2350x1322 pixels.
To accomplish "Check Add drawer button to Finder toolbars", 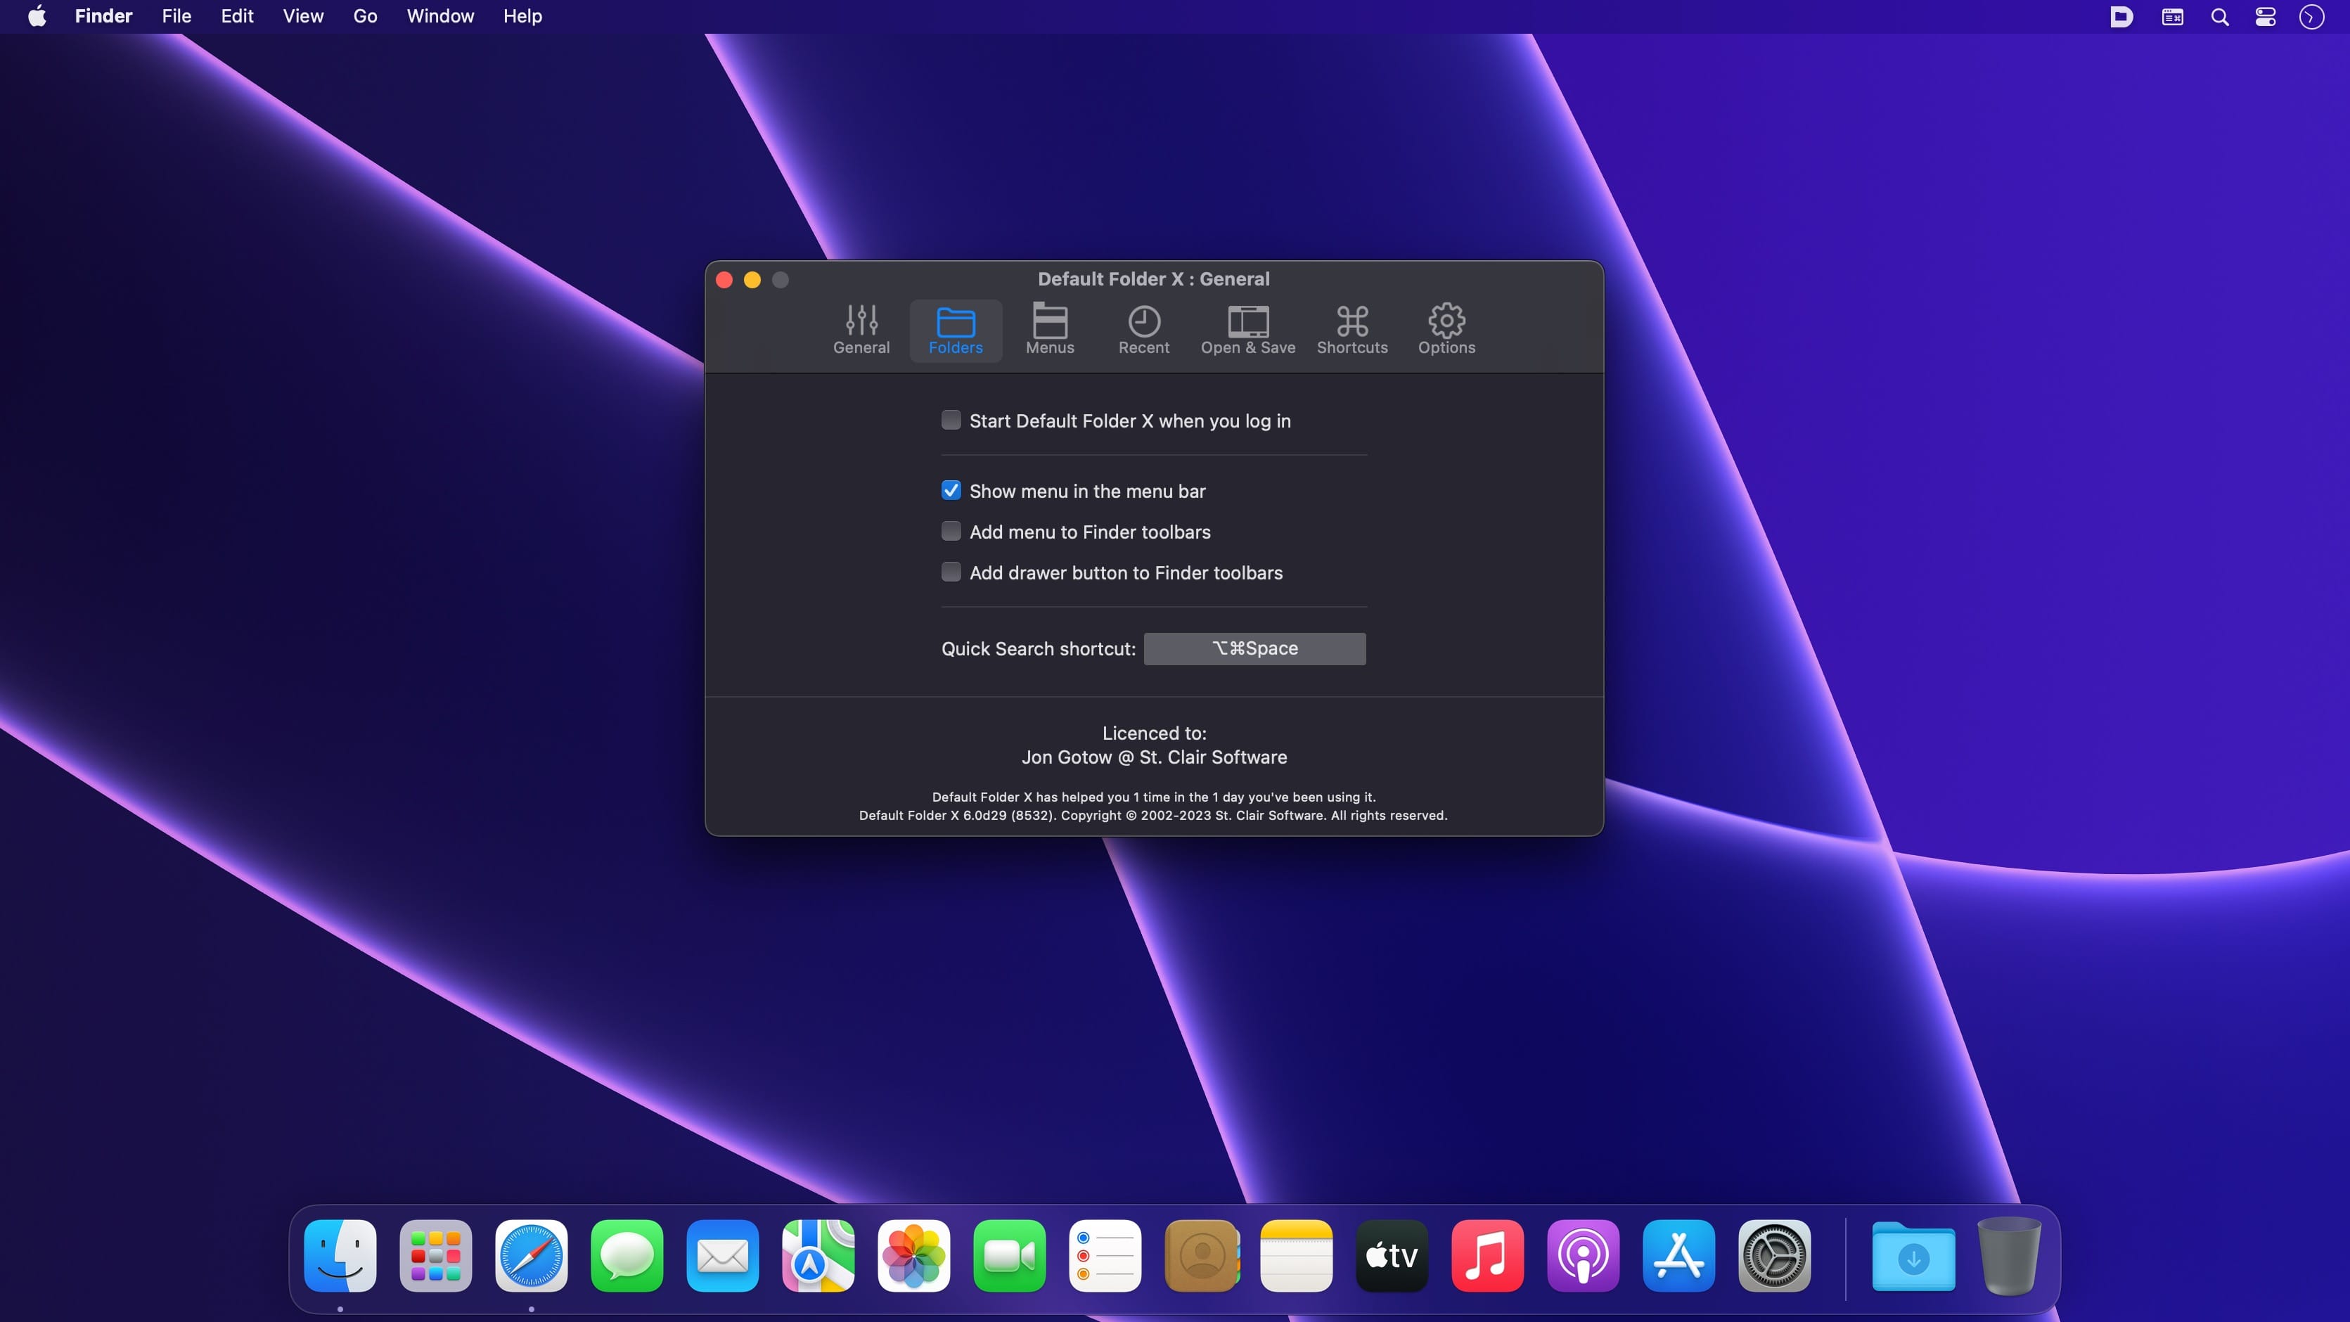I will [951, 572].
